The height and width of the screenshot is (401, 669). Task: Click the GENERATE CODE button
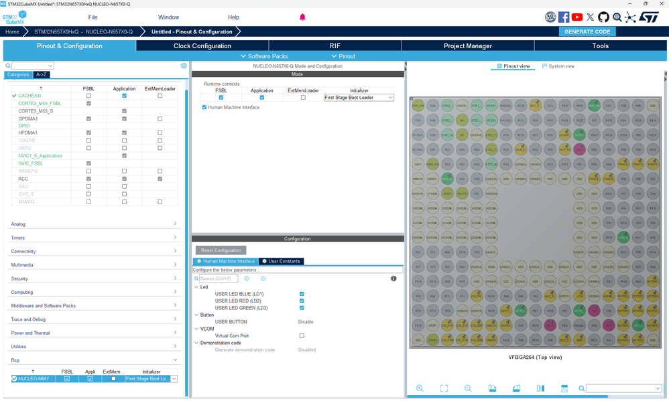pyautogui.click(x=587, y=31)
